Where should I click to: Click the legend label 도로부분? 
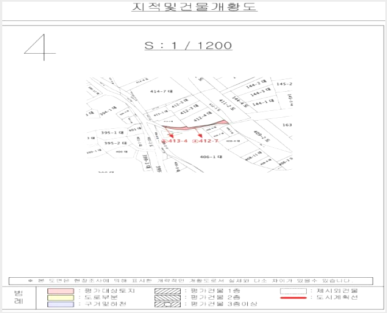click(101, 297)
